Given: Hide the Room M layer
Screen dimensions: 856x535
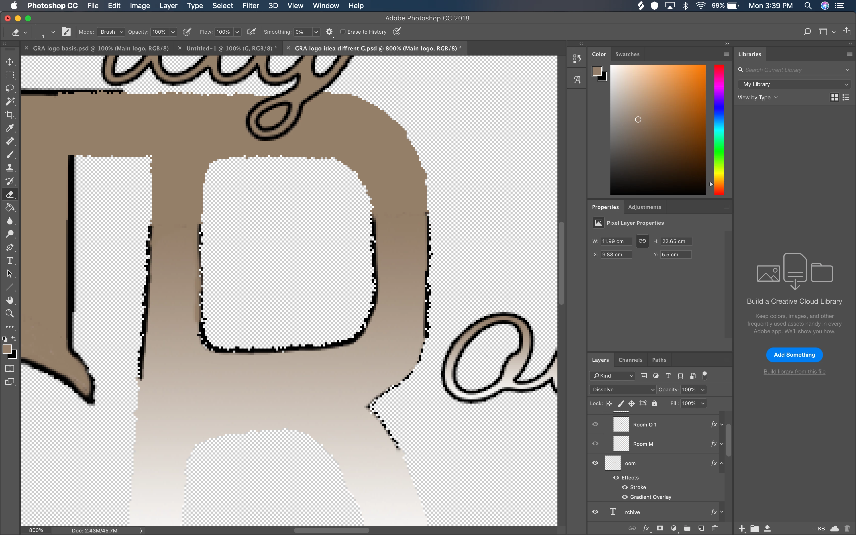Looking at the screenshot, I should pyautogui.click(x=595, y=444).
